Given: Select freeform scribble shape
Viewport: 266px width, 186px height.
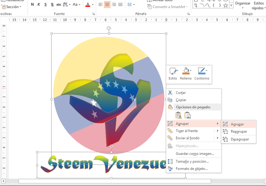Looking at the screenshot, I should point(196,6).
